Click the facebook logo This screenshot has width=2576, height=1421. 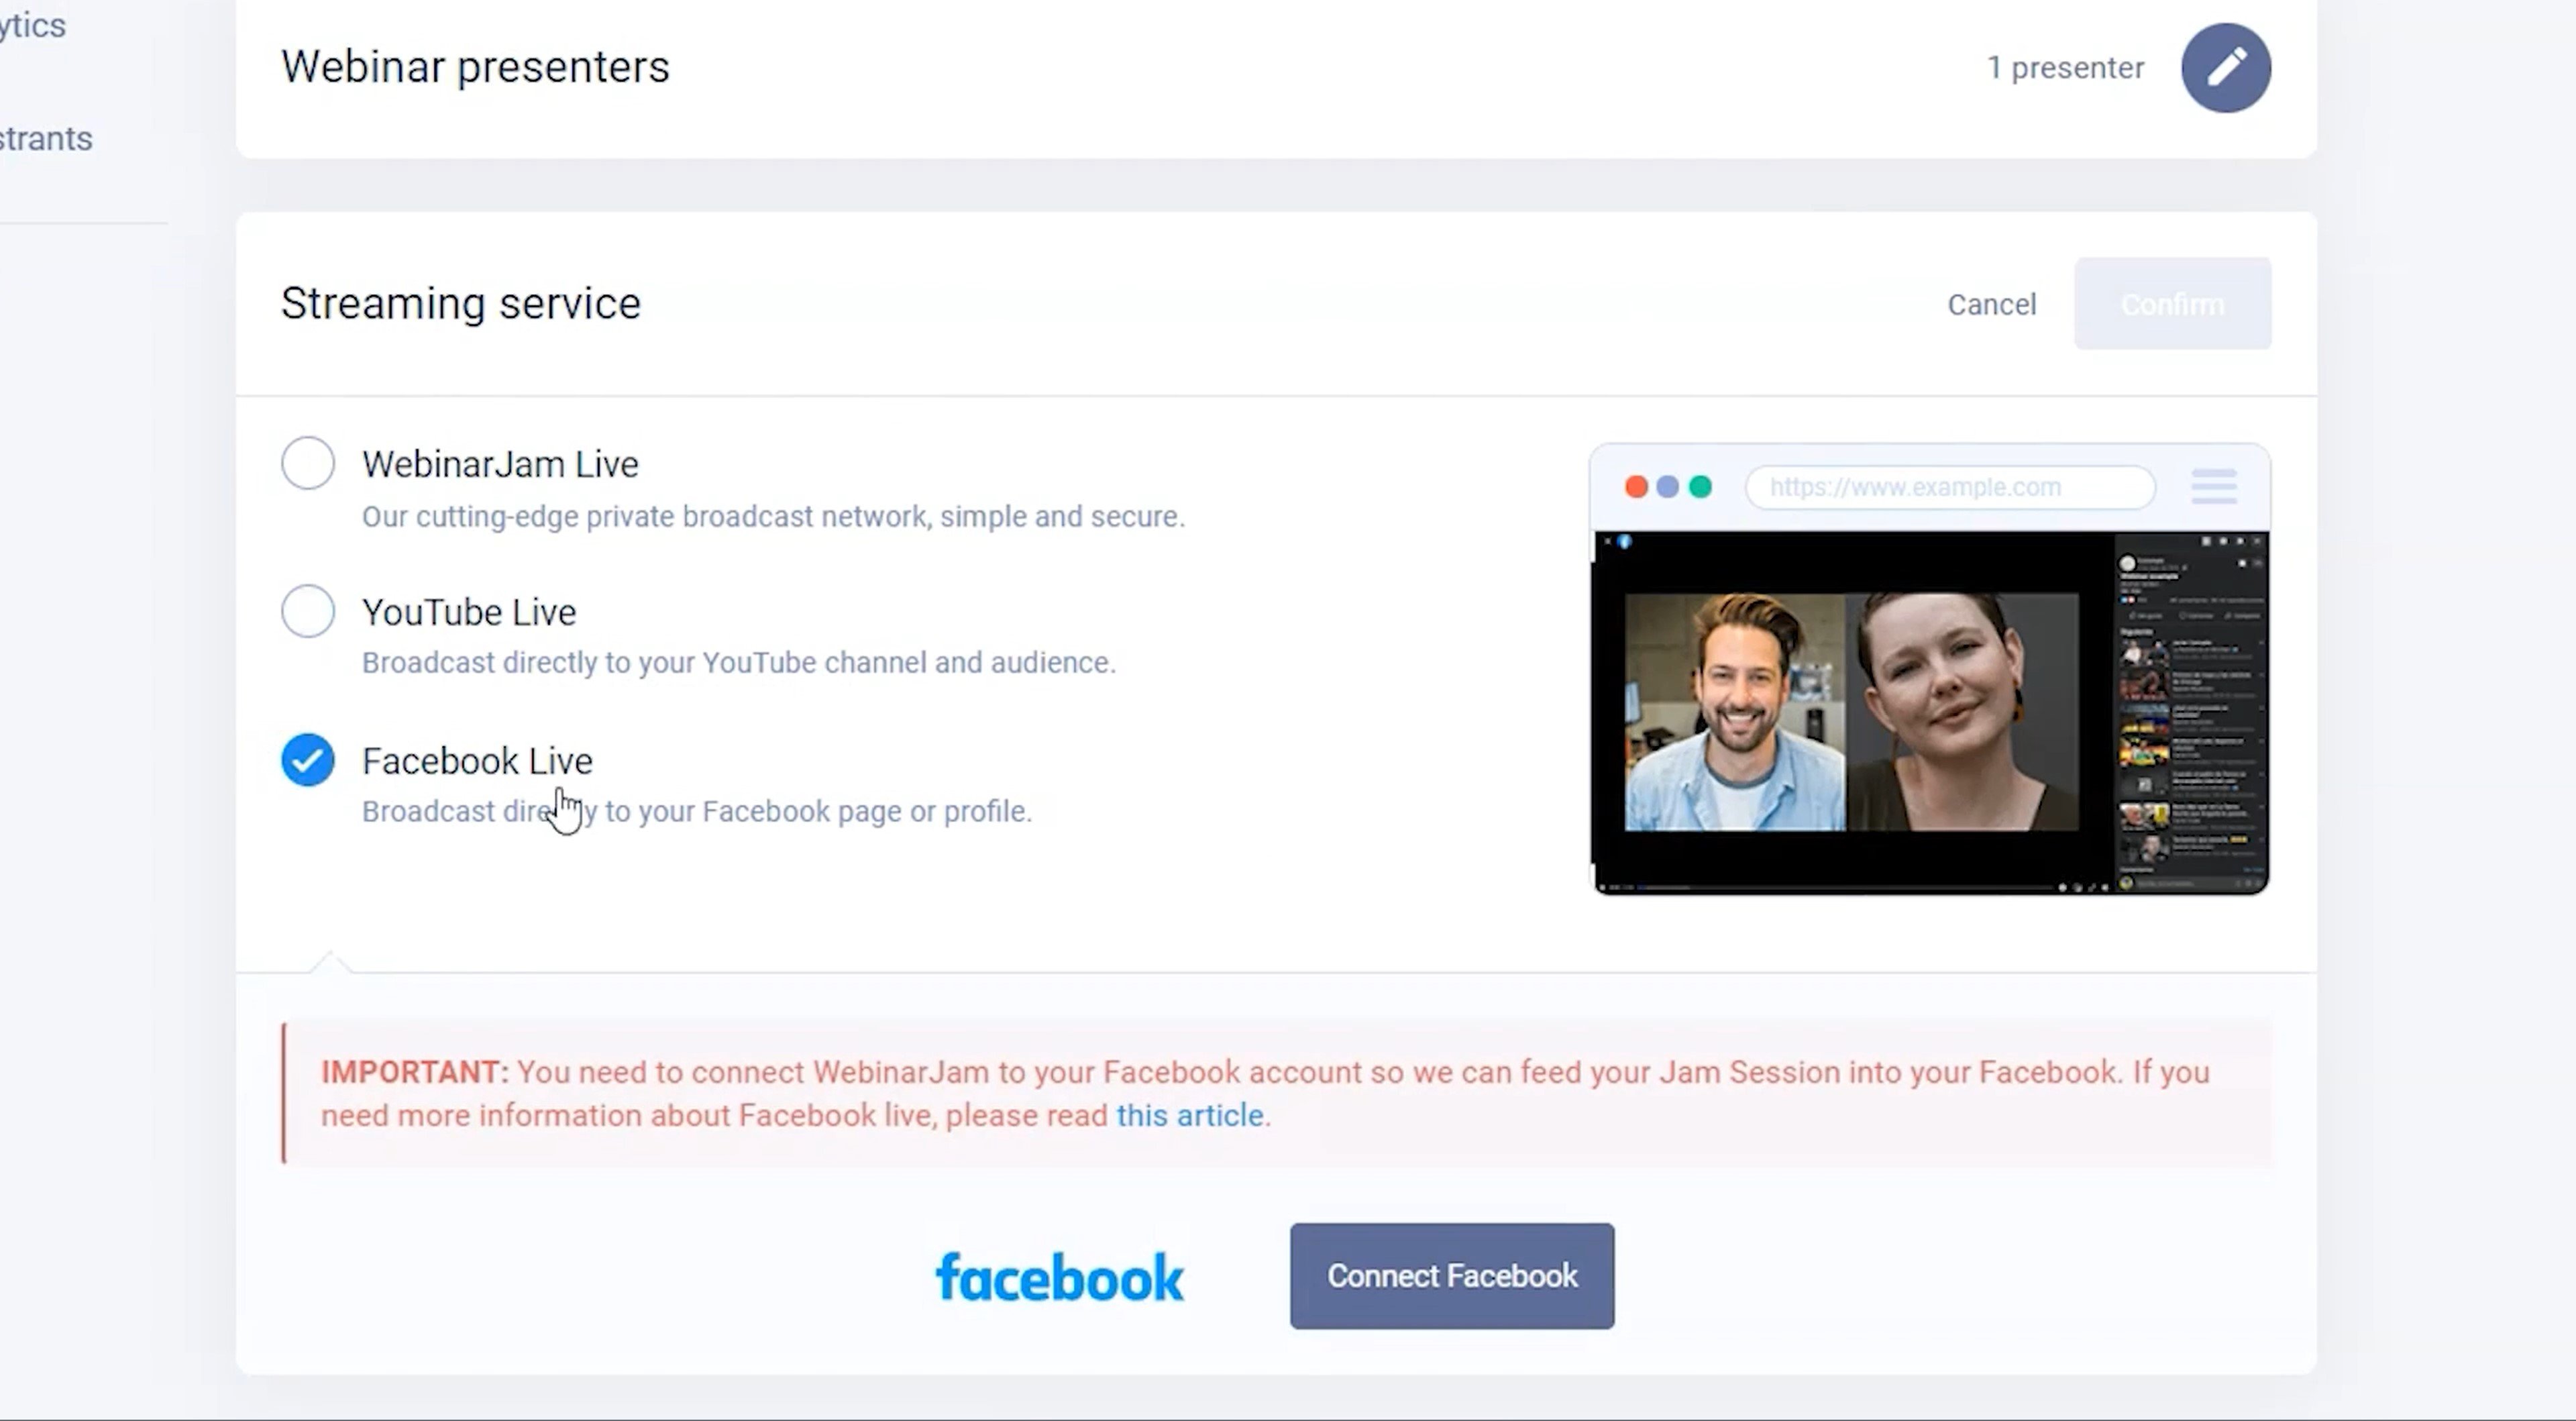(x=1059, y=1277)
